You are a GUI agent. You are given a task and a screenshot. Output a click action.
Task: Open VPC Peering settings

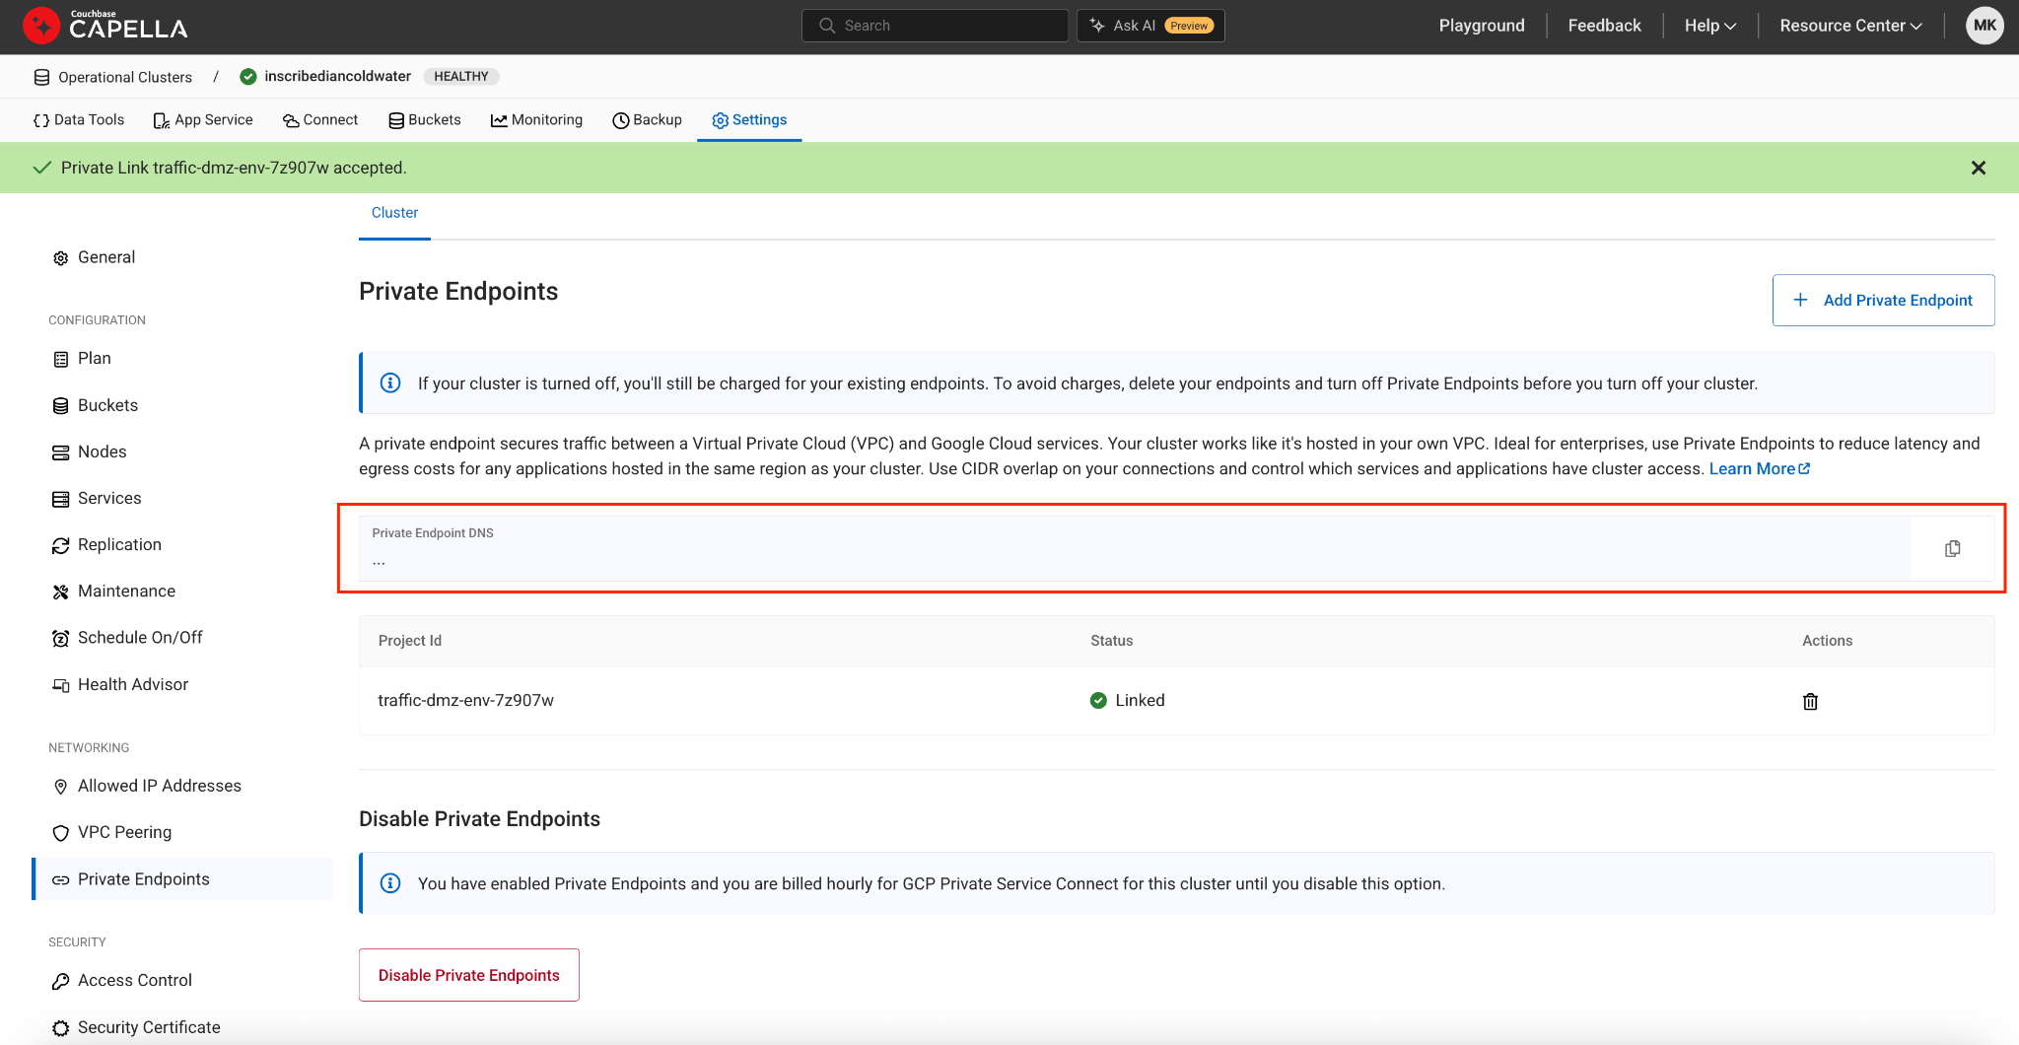click(124, 832)
